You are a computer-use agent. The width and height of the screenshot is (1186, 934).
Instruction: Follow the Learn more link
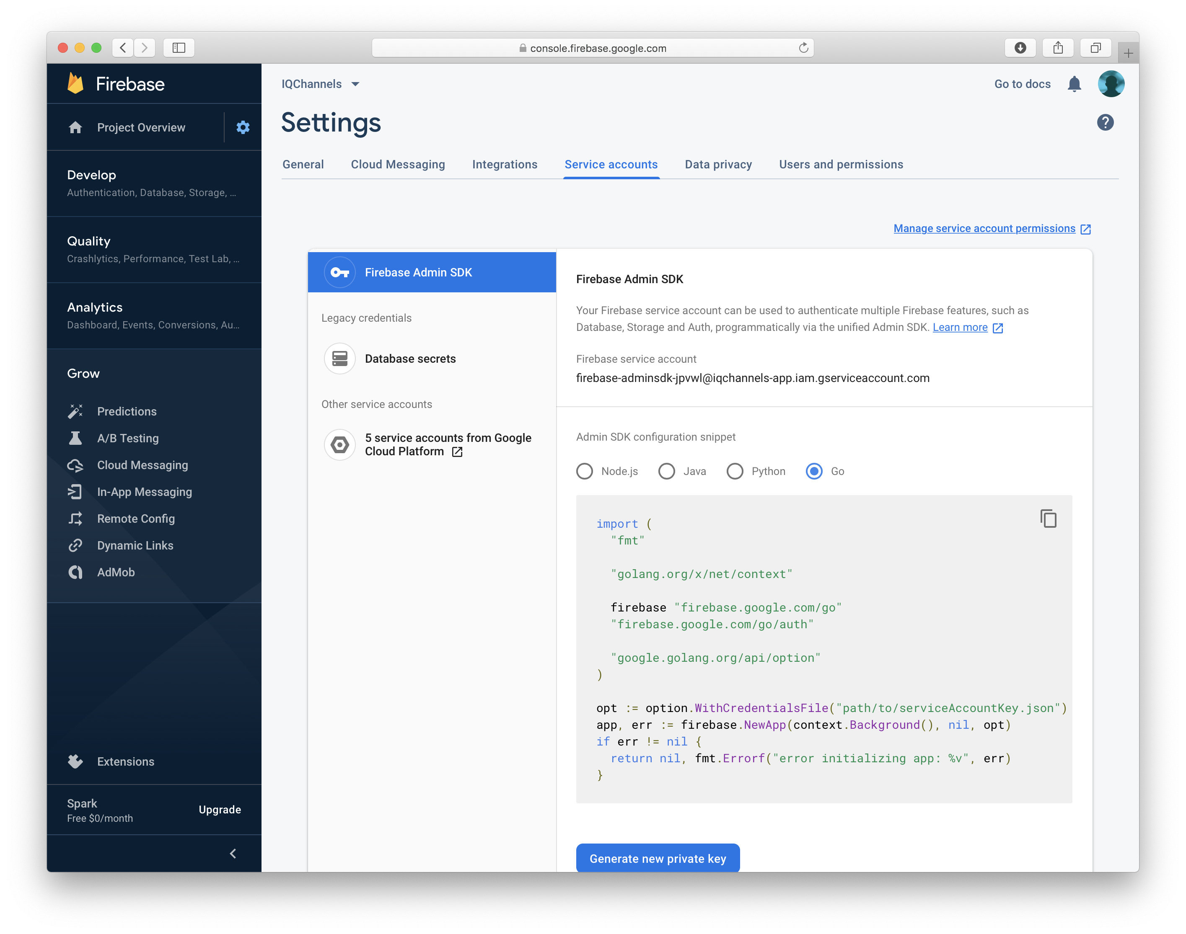tap(960, 327)
